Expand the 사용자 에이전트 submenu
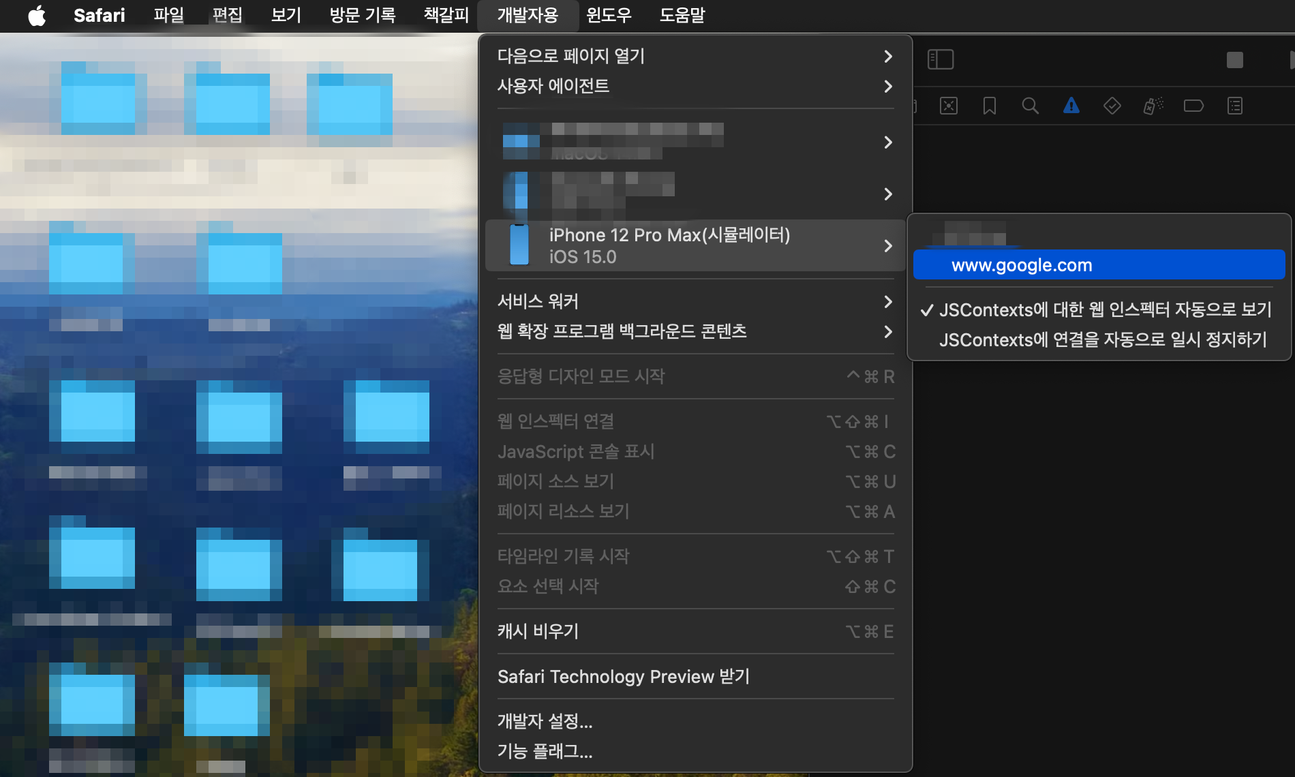 (695, 86)
